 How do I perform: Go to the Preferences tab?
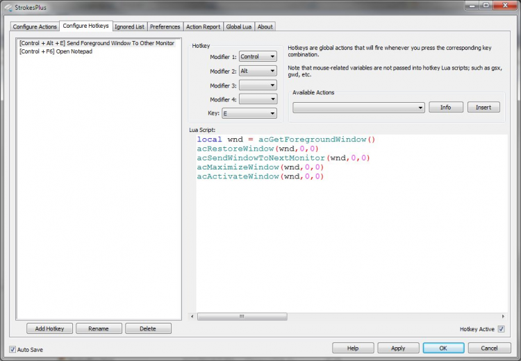tap(165, 26)
